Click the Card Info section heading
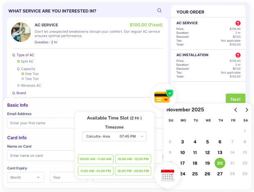Image resolution: width=254 pixels, height=192 pixels. click(x=17, y=138)
